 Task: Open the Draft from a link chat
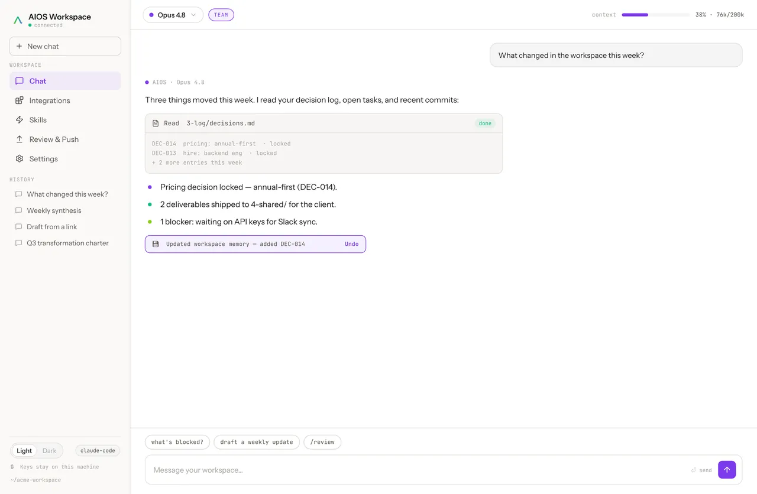pos(65,227)
